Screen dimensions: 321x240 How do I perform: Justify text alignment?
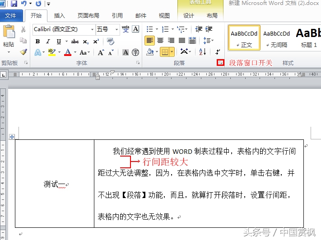click(x=182, y=41)
